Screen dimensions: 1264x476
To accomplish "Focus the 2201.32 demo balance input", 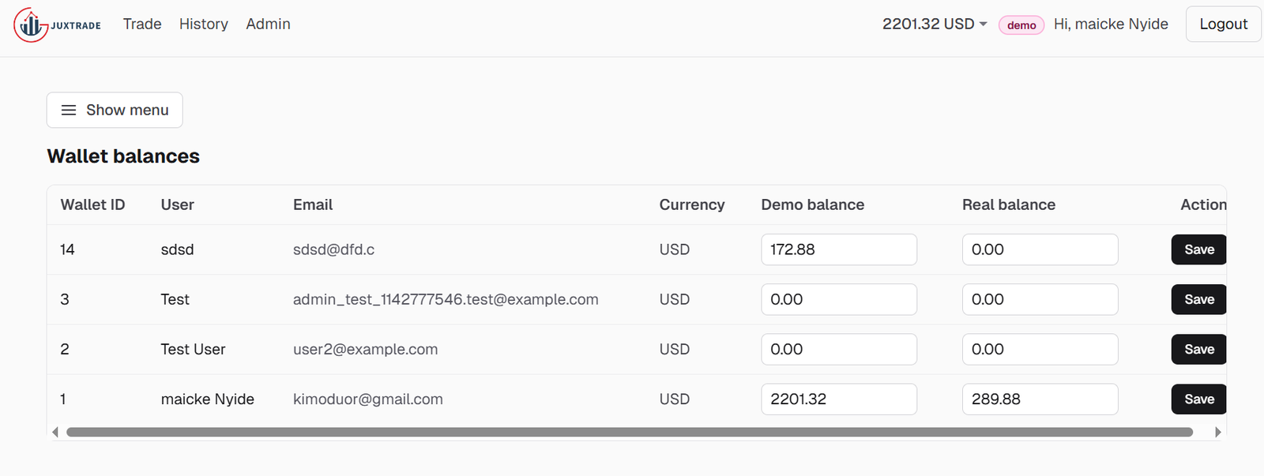I will (838, 399).
